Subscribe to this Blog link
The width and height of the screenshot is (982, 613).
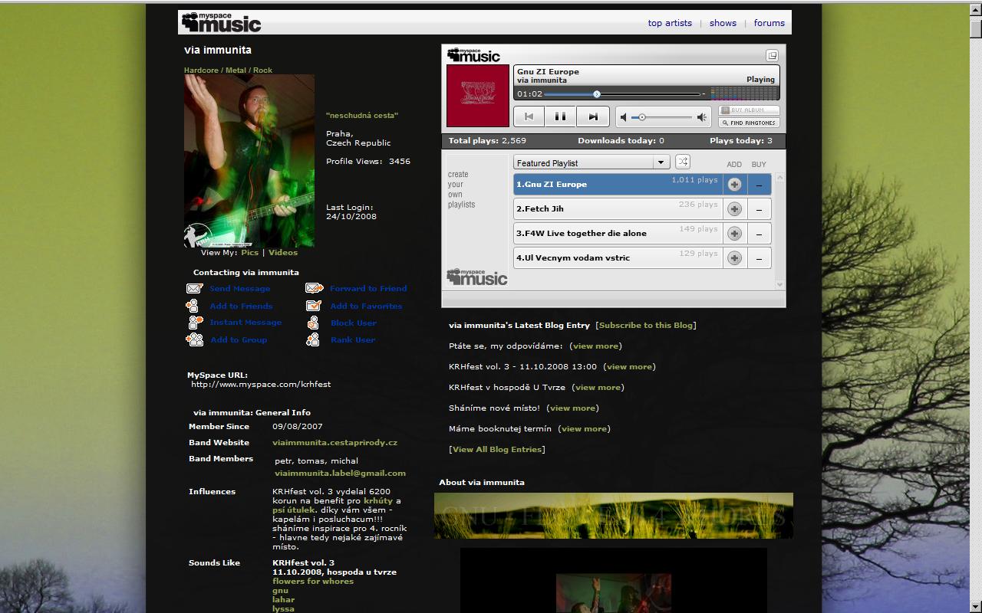646,325
